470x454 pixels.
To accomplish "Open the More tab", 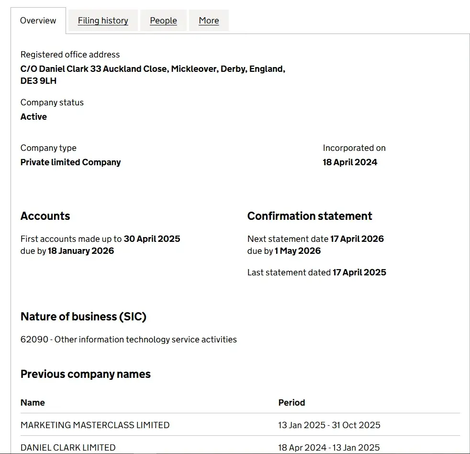I will (x=209, y=21).
